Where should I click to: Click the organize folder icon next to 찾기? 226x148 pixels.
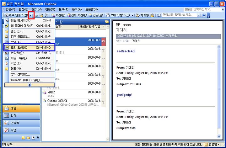pyautogui.click(x=152, y=15)
